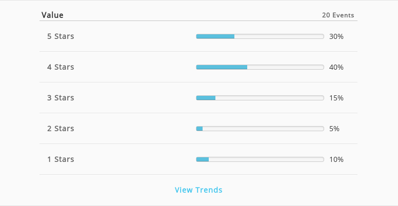Select the 5% value for 2 Stars

tap(334, 129)
